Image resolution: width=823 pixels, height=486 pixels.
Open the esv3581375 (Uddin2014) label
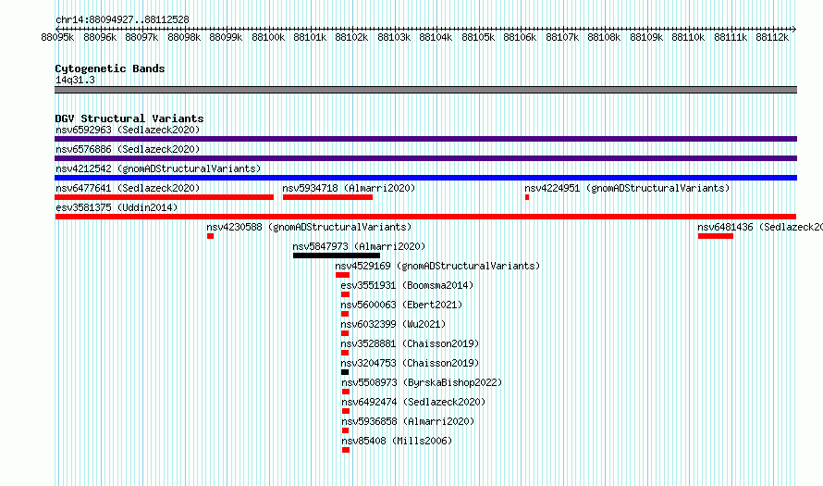[117, 207]
